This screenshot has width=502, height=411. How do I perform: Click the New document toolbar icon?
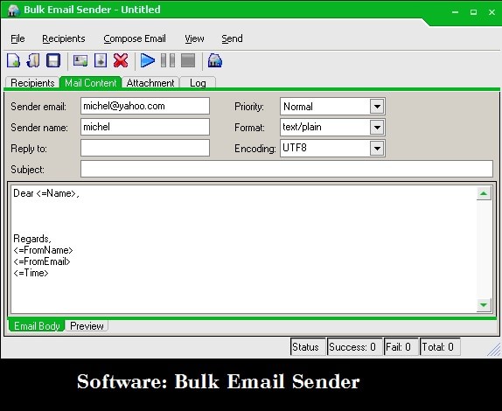pyautogui.click(x=13, y=60)
